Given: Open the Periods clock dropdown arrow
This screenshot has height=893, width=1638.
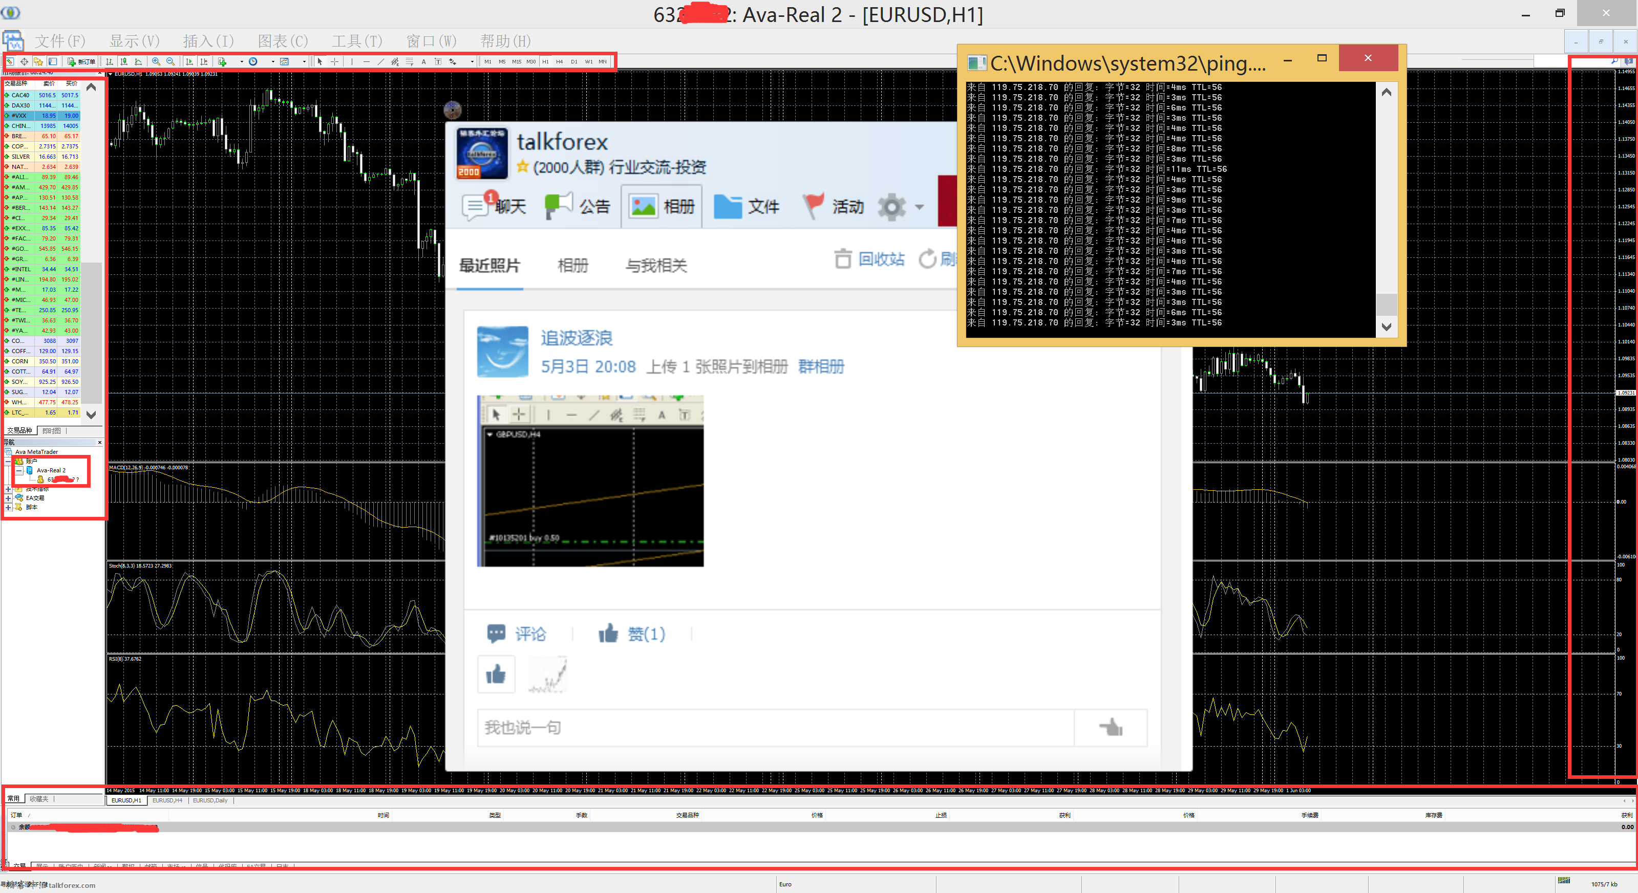Looking at the screenshot, I should tap(273, 61).
